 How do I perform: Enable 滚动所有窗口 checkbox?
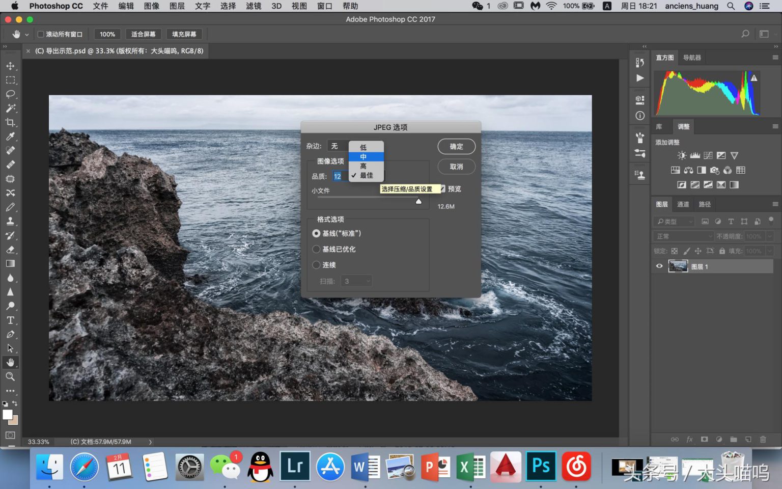[x=41, y=34]
